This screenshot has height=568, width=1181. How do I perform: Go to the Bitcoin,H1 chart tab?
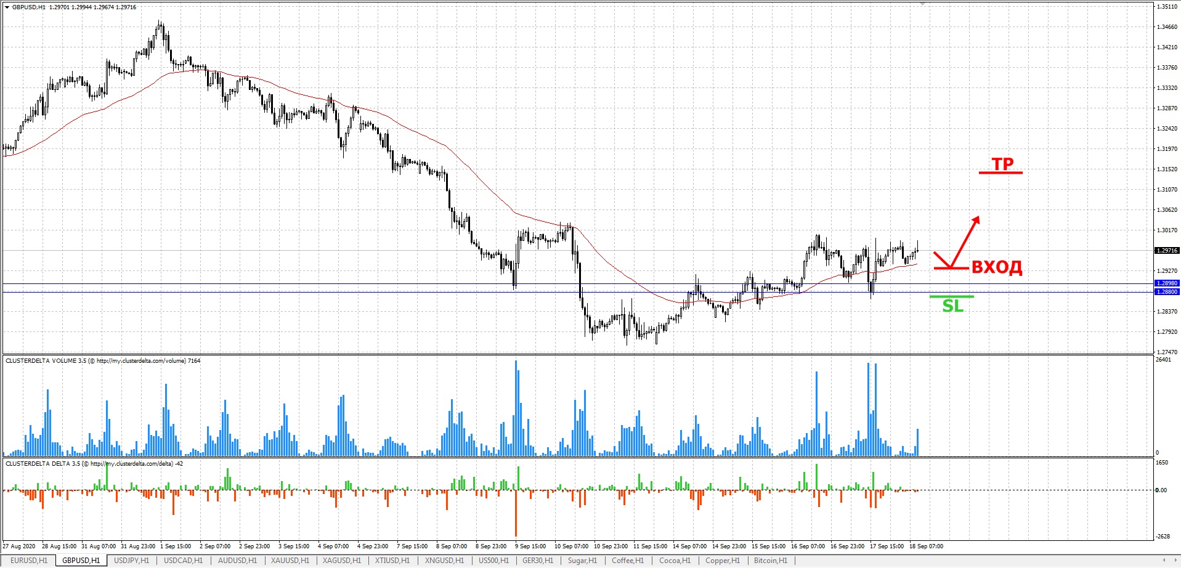770,561
